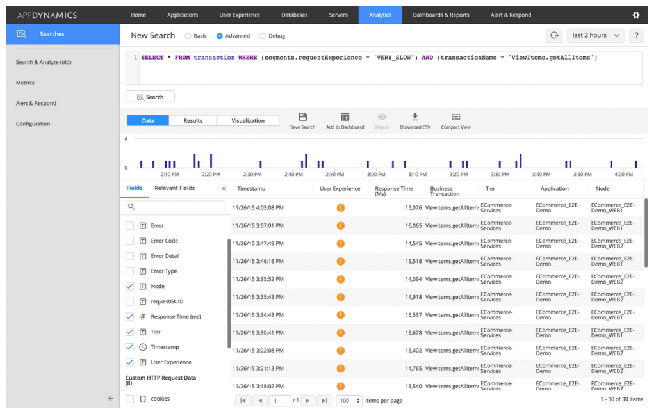The height and width of the screenshot is (416, 656).
Task: Switch to the Data tab
Action: click(x=148, y=121)
